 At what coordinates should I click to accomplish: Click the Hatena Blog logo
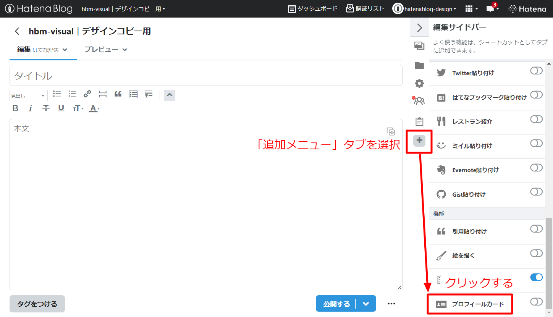(39, 8)
